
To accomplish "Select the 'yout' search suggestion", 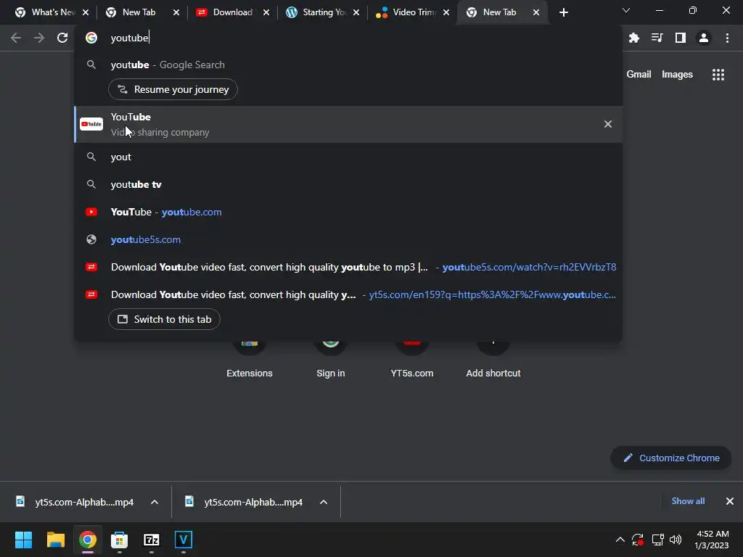I will (x=348, y=157).
